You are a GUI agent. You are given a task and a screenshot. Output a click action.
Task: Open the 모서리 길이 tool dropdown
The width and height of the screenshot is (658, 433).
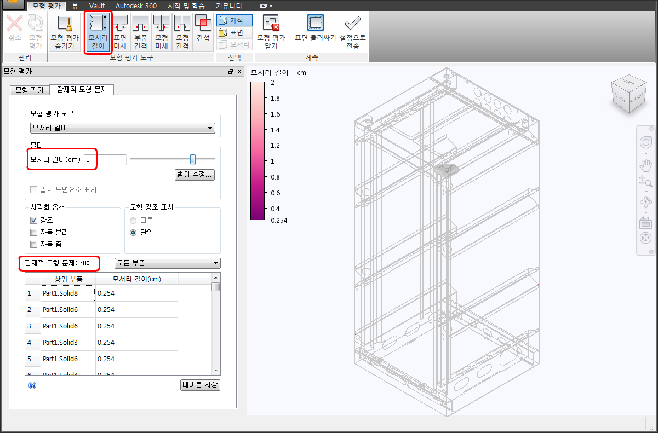122,128
